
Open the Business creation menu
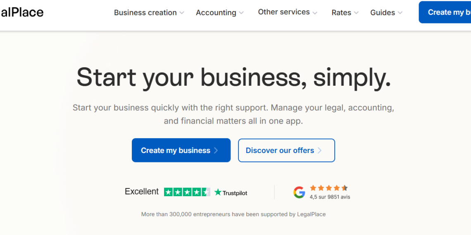tap(145, 13)
